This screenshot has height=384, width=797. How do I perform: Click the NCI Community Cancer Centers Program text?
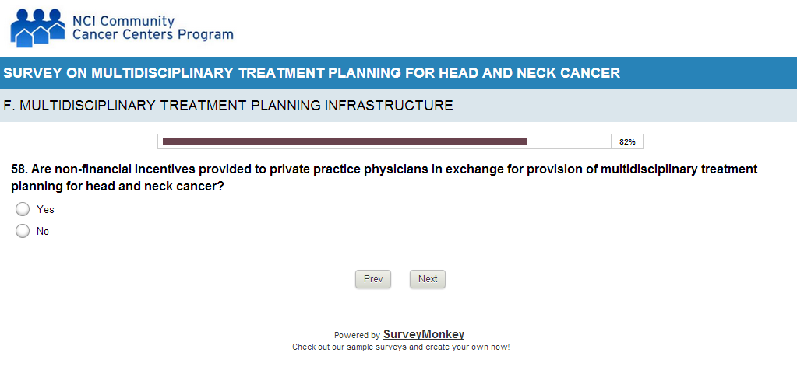coord(152,28)
